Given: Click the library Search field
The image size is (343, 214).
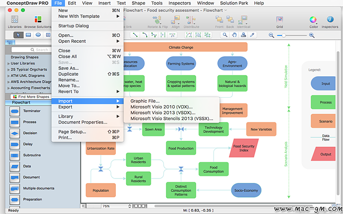Looking at the screenshot, I should [x=31, y=50].
